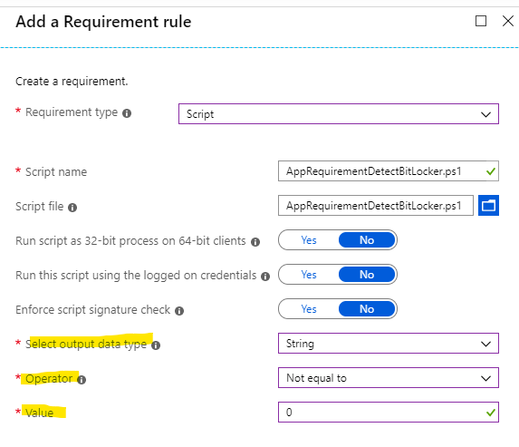Click the Value input field containing 0
This screenshot has height=447, width=519.
[x=389, y=413]
